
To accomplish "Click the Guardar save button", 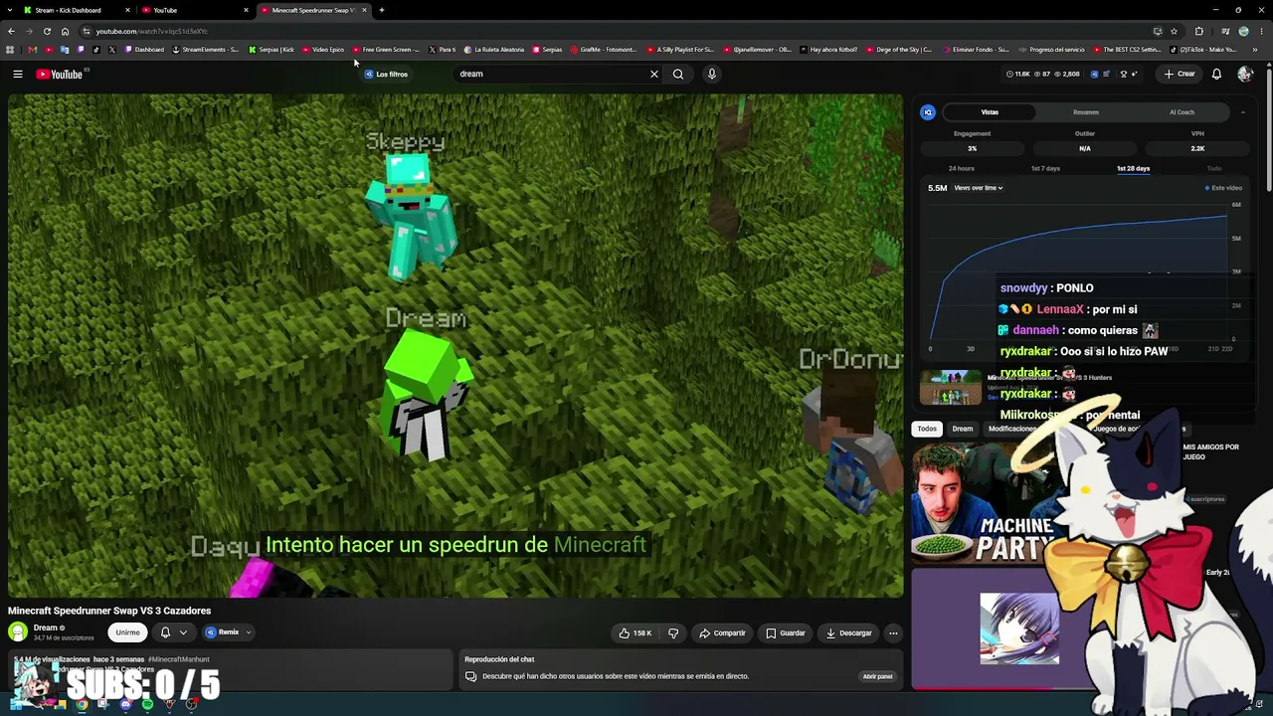I will click(x=786, y=632).
